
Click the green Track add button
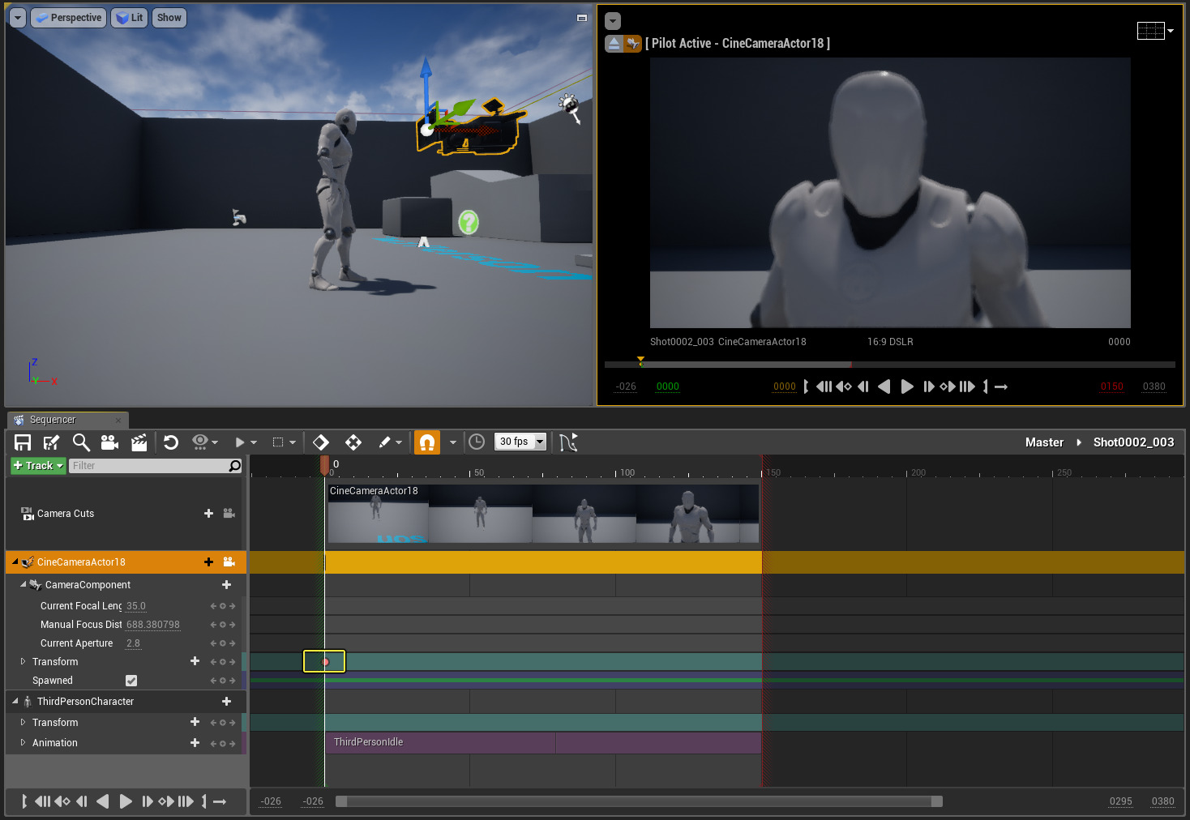37,466
